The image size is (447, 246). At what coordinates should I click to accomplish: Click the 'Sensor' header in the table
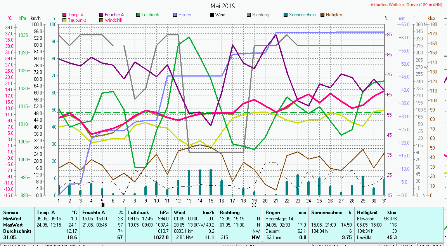11,213
